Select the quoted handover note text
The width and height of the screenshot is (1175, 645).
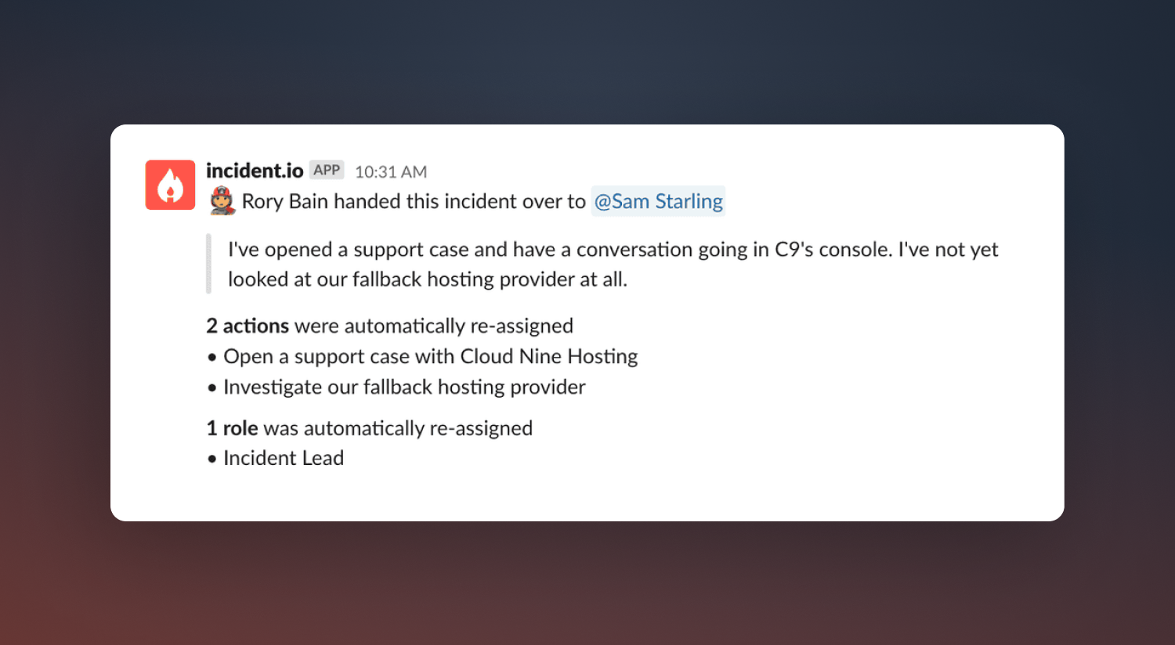(613, 265)
